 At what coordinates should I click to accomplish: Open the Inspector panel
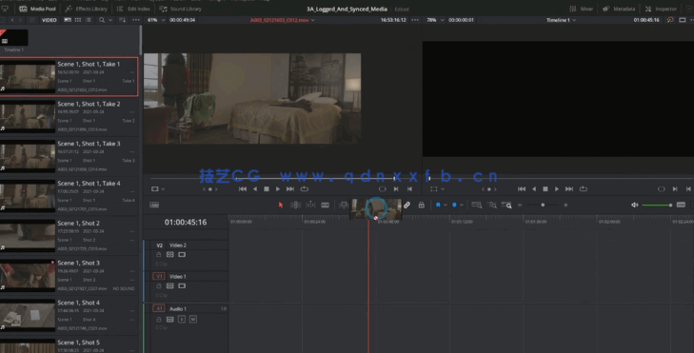[x=661, y=9]
